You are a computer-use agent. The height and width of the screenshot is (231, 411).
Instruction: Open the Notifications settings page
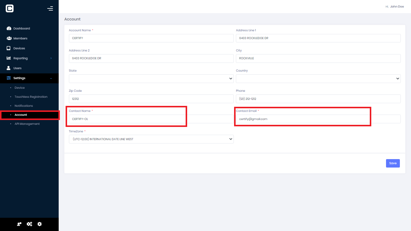[23, 106]
